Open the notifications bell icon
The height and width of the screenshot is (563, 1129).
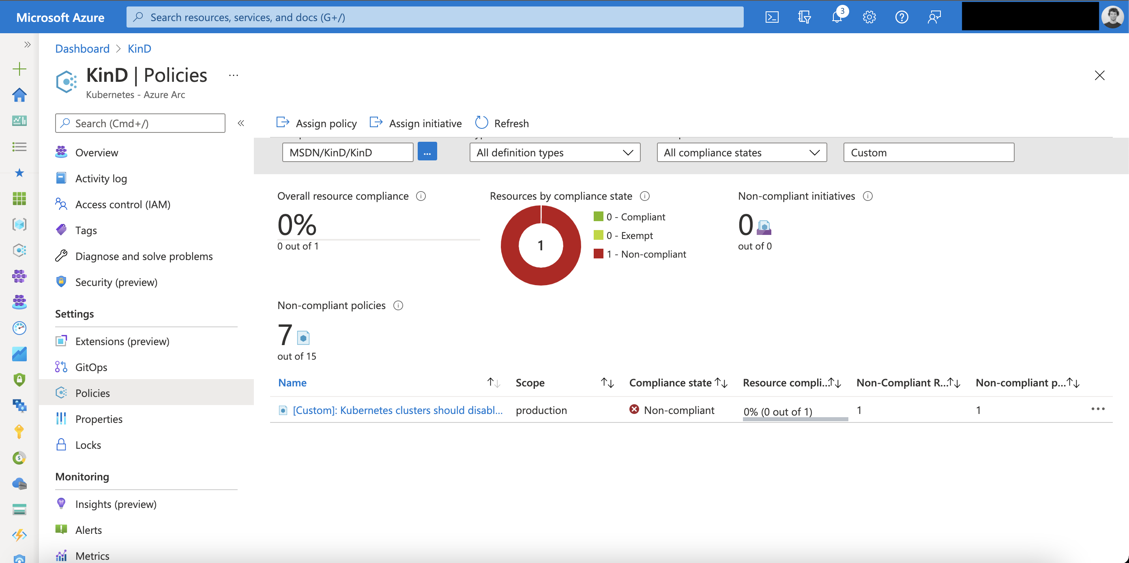pos(837,17)
